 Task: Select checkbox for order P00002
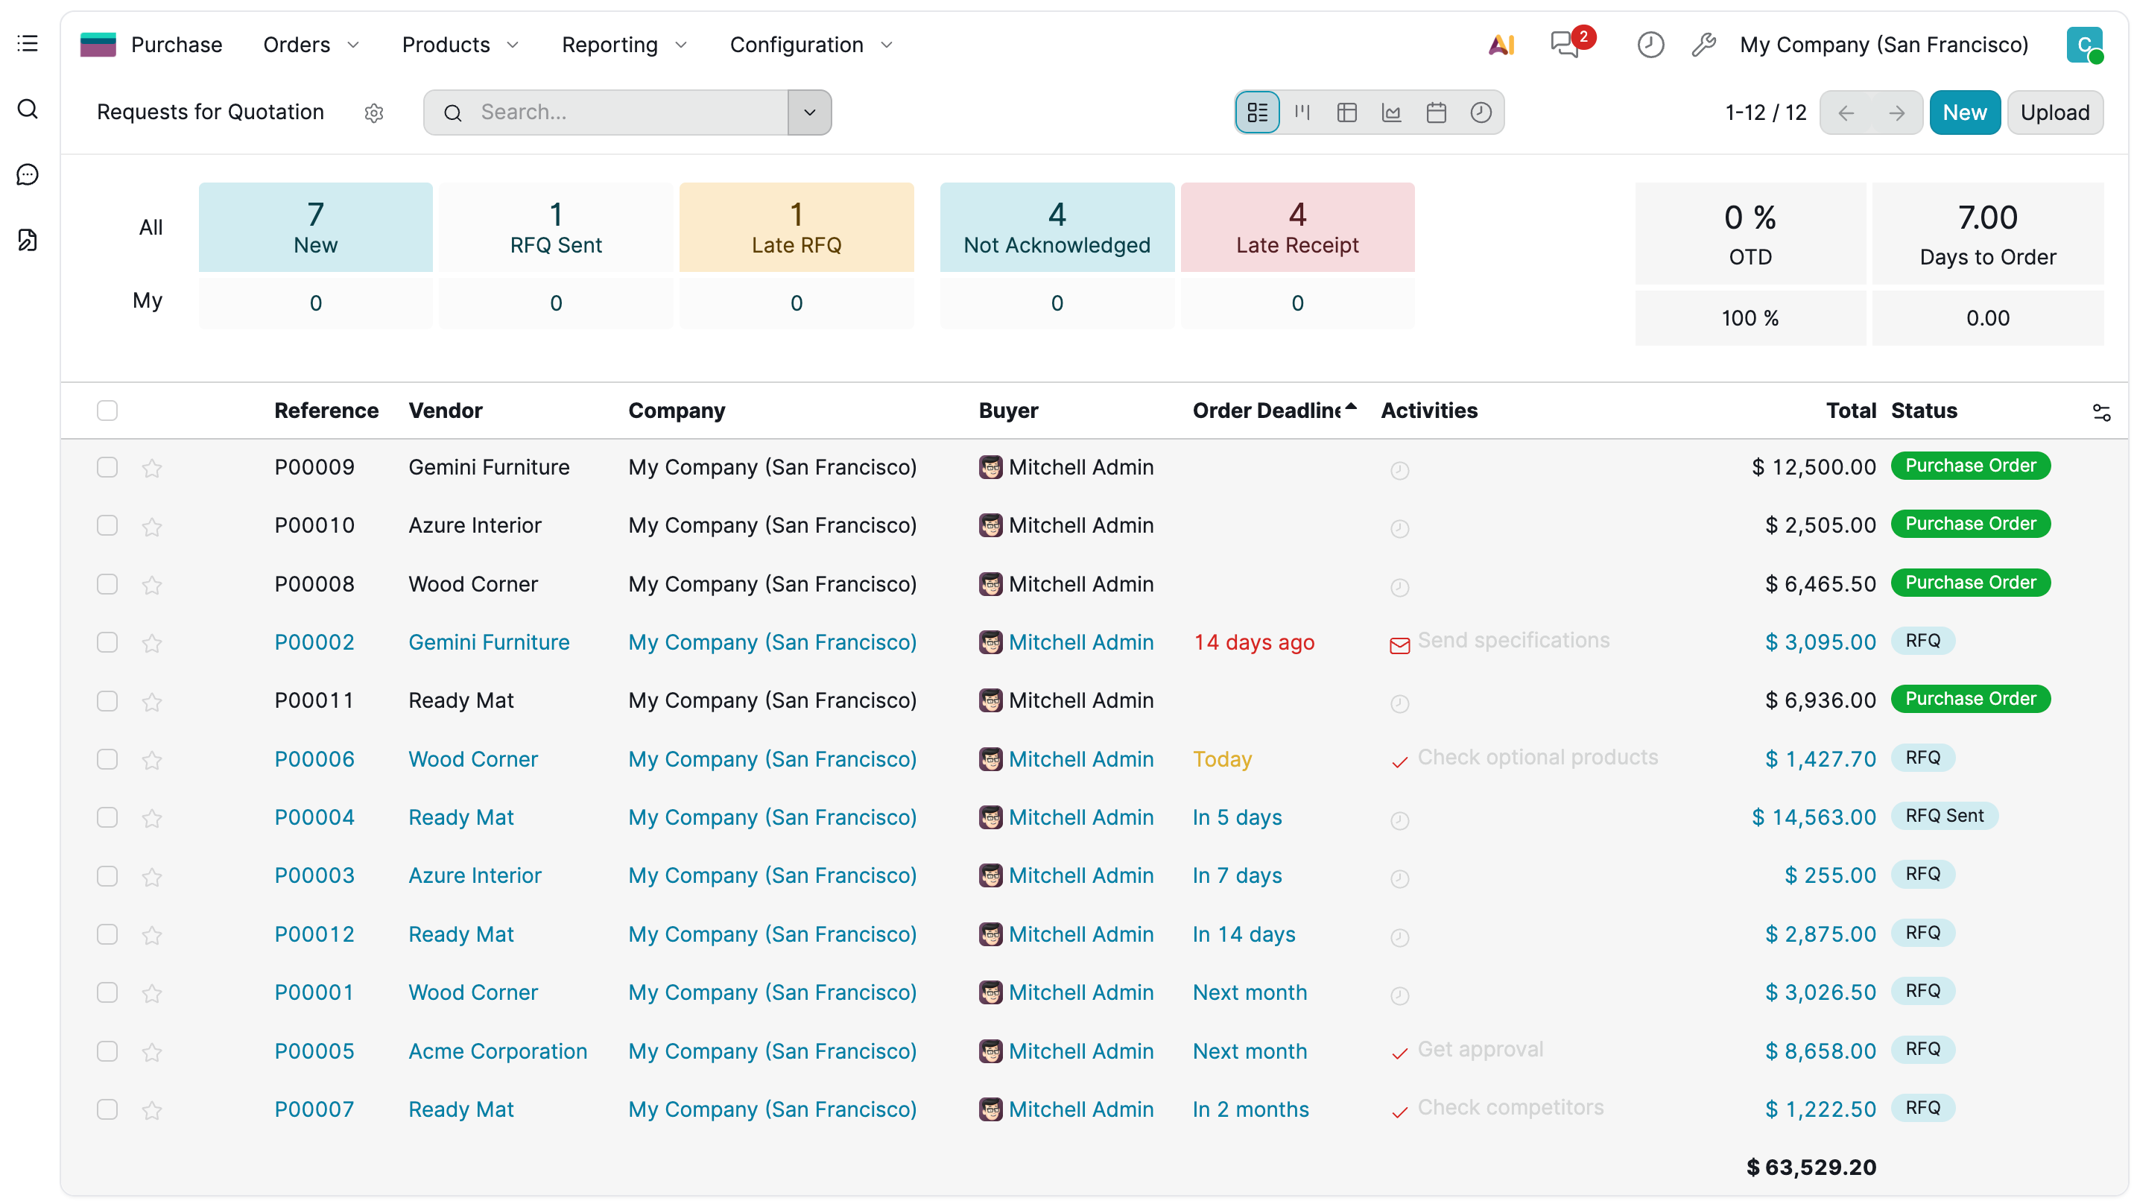tap(107, 643)
